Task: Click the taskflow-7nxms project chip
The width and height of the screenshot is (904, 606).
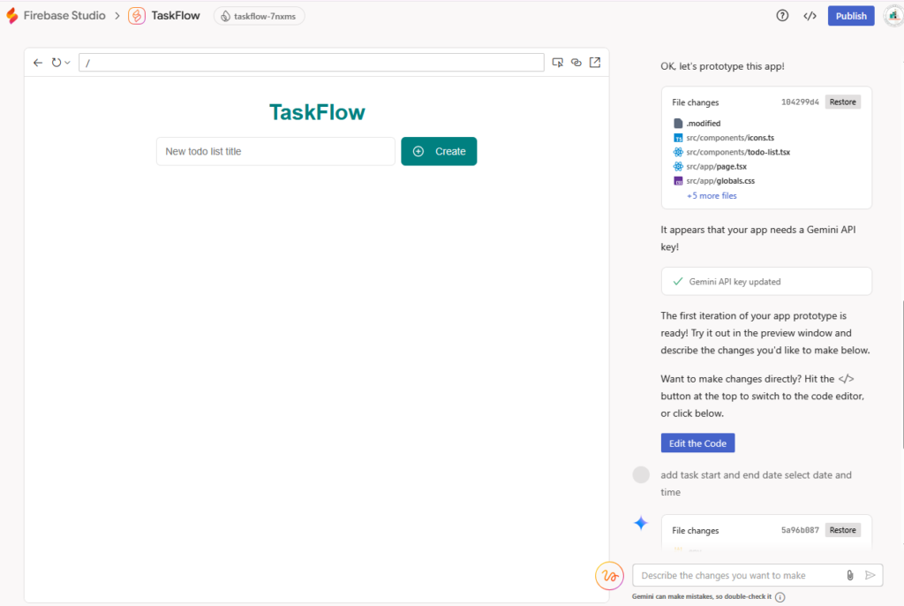Action: pyautogui.click(x=259, y=16)
